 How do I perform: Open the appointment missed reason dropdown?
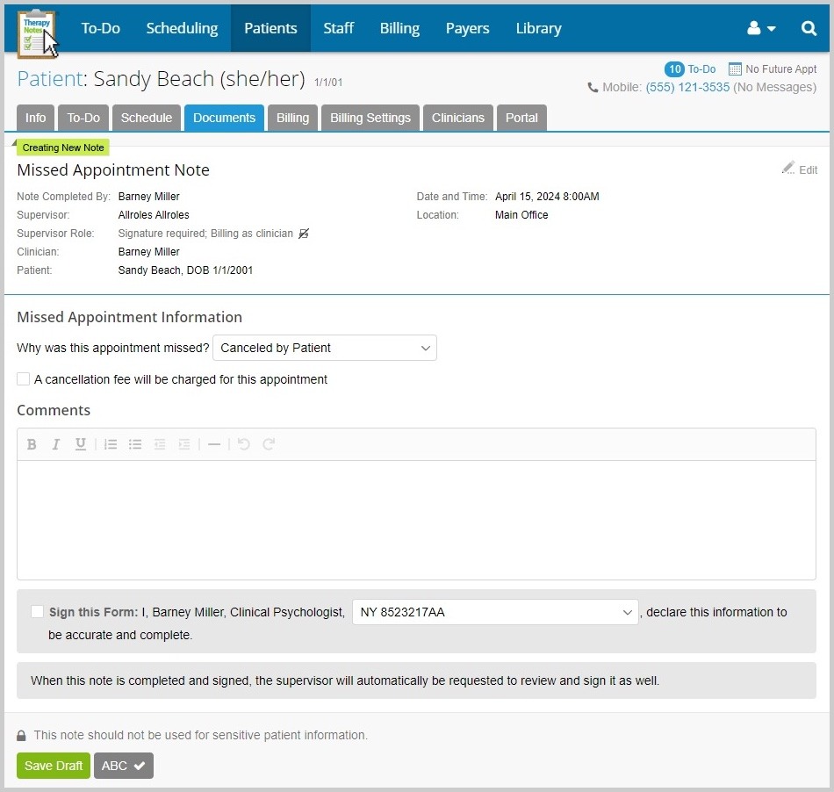(325, 348)
